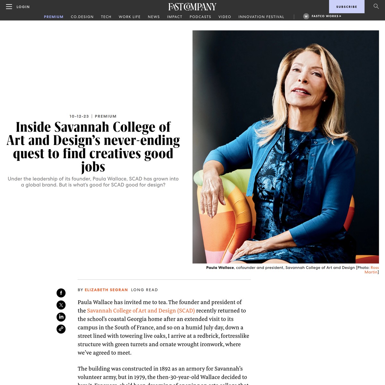Expand FastCo Works arrow menu
Viewport: 385px width, 385px height.
(340, 16)
